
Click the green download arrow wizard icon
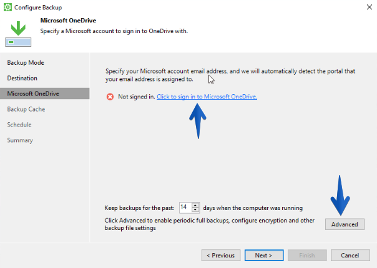tap(18, 34)
